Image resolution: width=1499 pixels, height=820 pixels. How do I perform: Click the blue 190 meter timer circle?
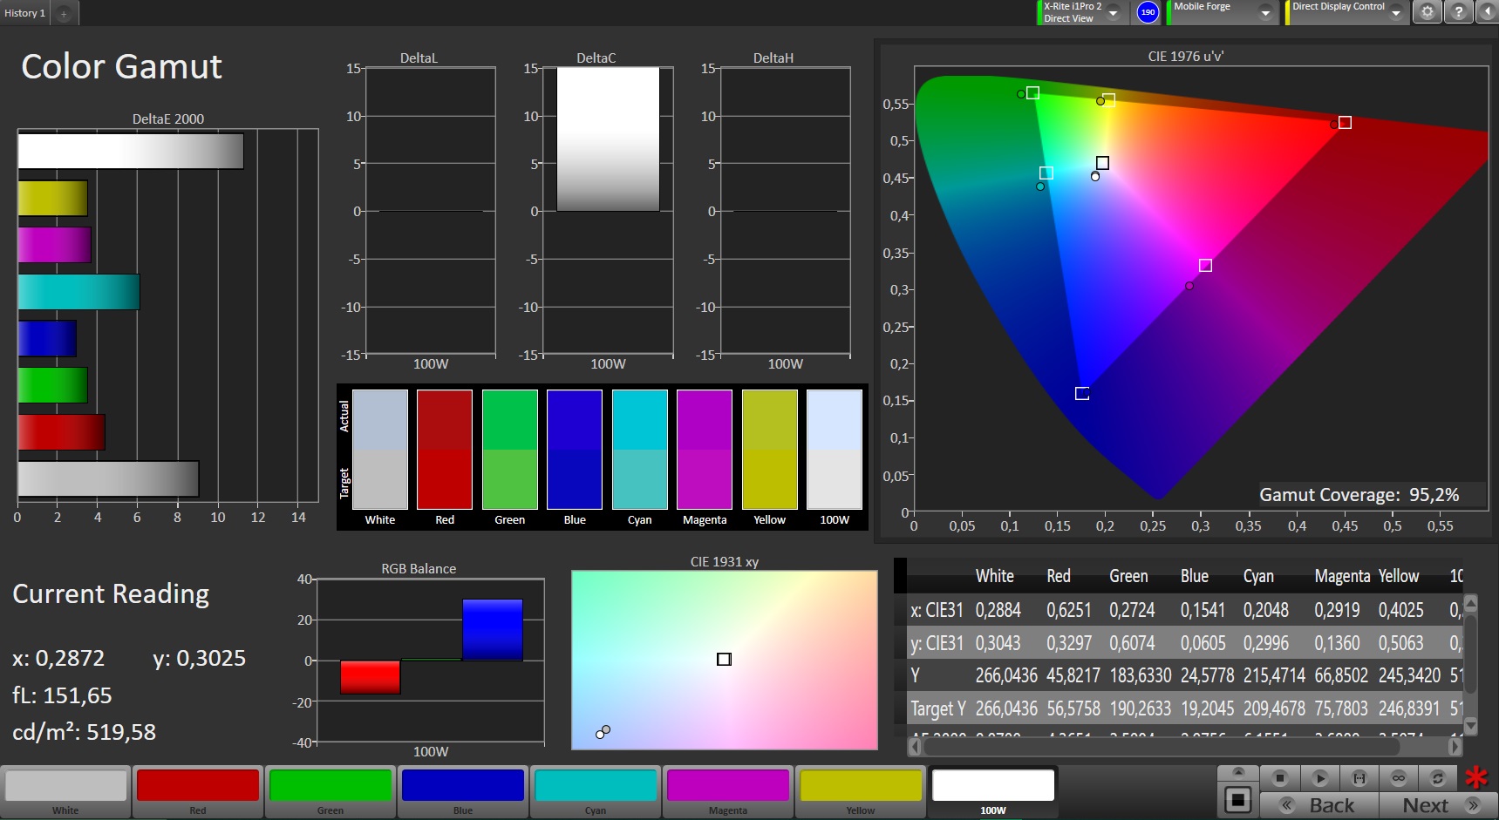click(x=1148, y=12)
